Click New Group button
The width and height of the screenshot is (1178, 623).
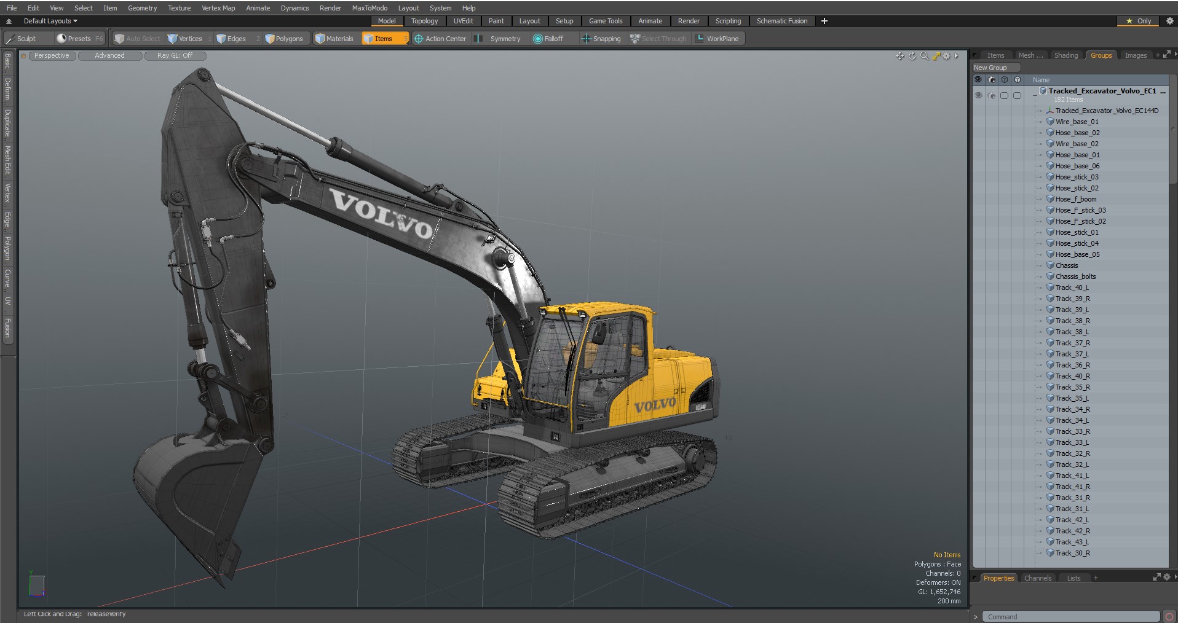(995, 68)
